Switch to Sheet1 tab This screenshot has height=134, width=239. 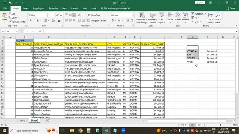(x=23, y=121)
